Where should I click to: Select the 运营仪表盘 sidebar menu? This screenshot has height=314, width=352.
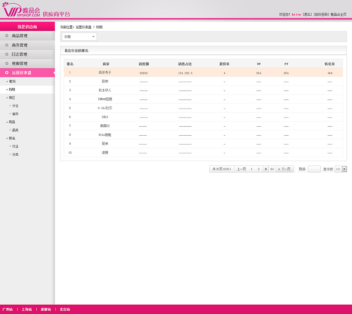(x=27, y=73)
